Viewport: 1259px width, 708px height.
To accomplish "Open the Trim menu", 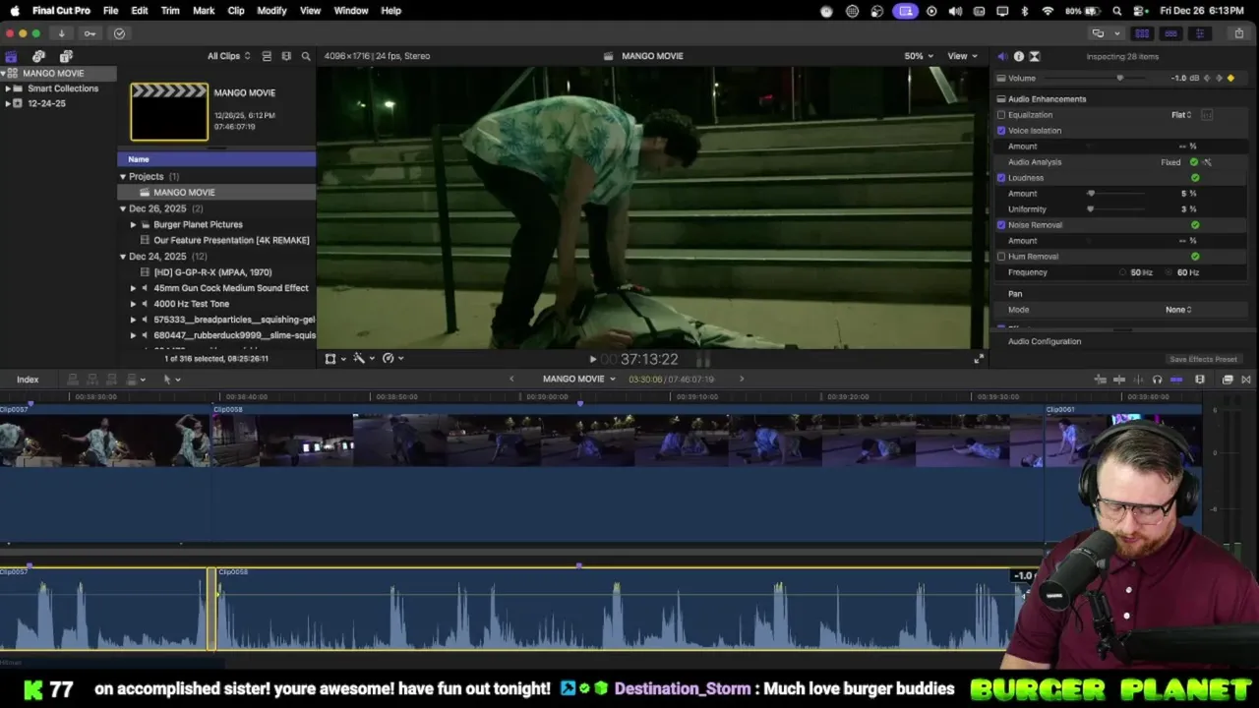I will point(170,11).
